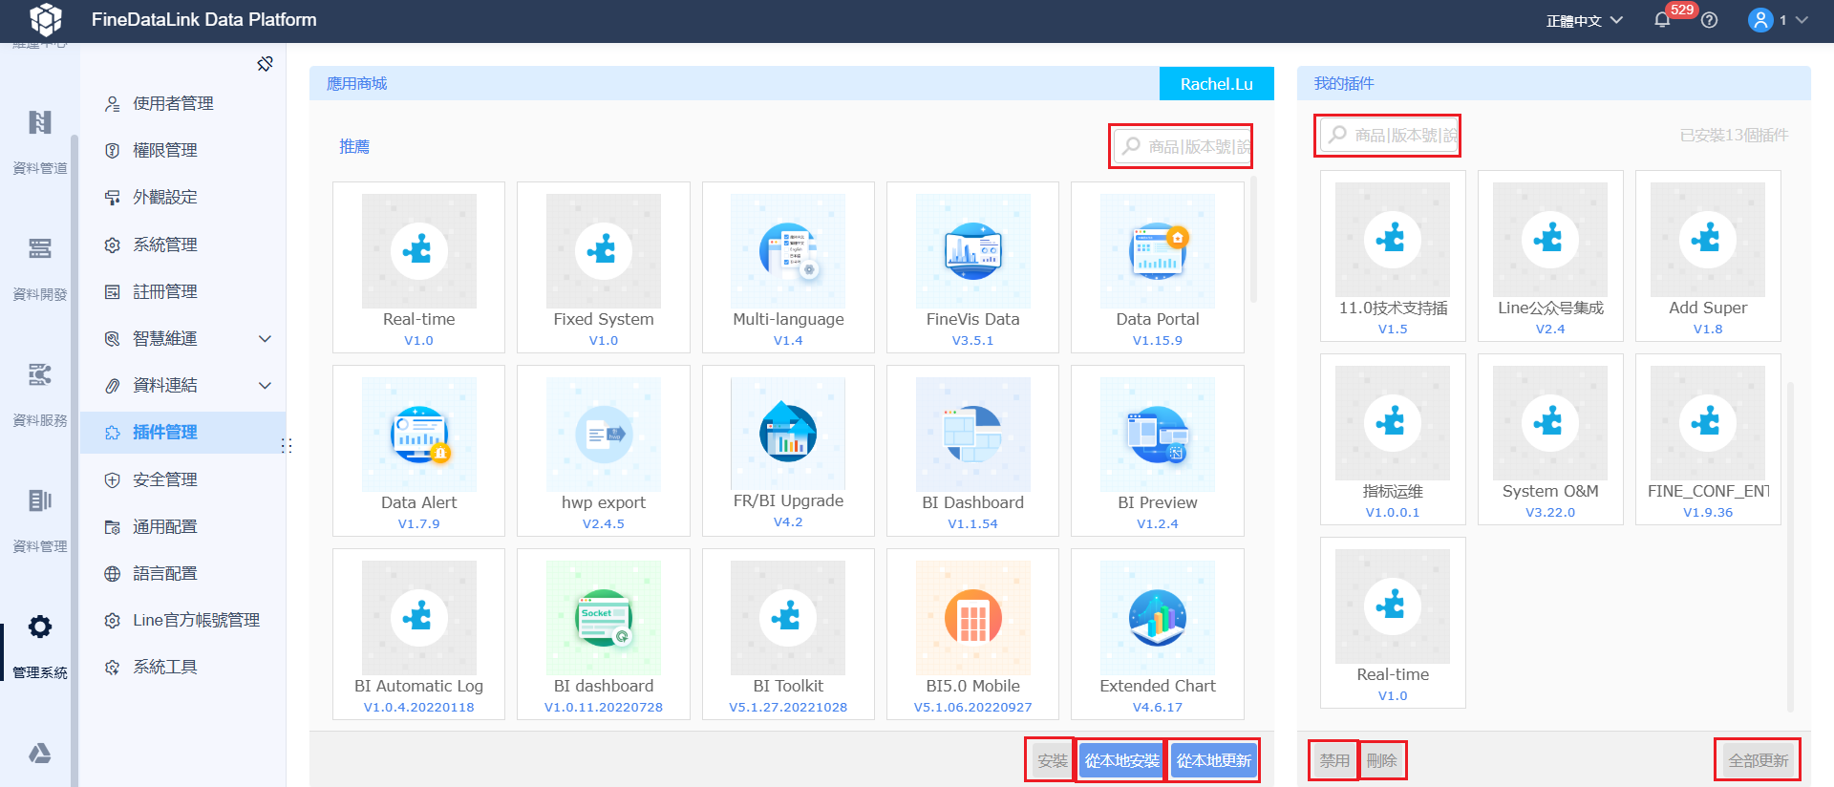This screenshot has height=787, width=1834.
Task: Open 外觀設定 in the menu
Action: pos(182,197)
